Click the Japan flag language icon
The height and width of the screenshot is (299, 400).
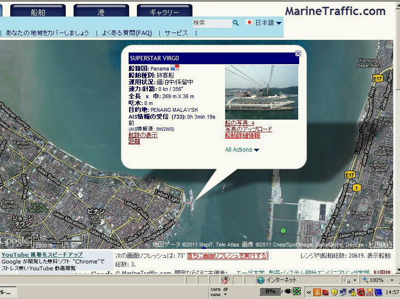click(249, 22)
